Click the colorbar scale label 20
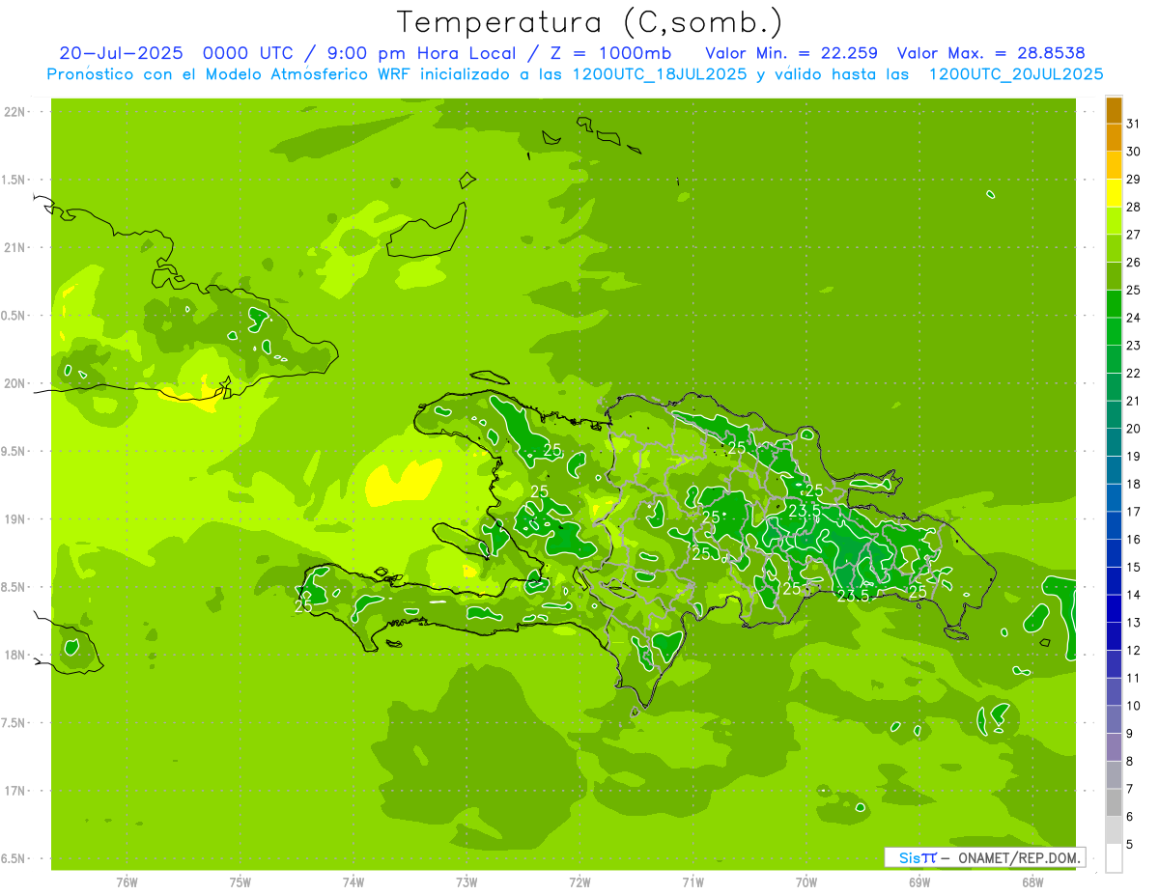 coord(1134,429)
